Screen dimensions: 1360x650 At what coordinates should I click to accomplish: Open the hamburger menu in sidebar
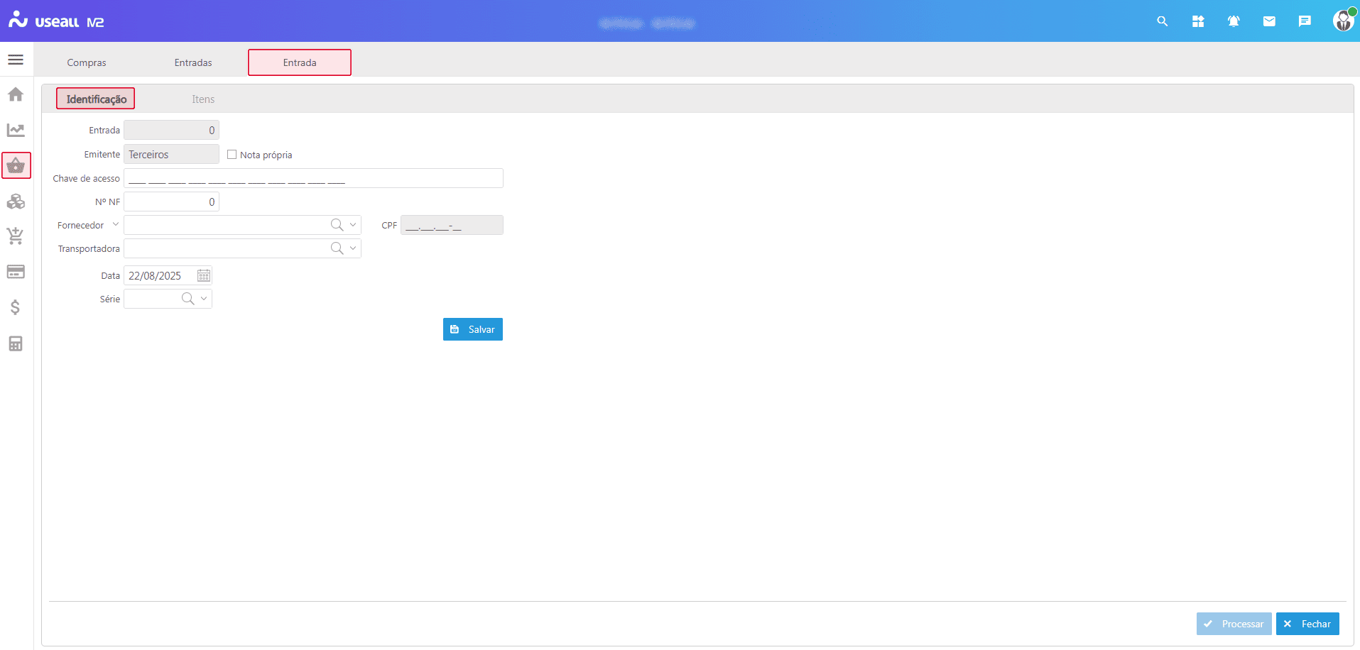pyautogui.click(x=16, y=60)
